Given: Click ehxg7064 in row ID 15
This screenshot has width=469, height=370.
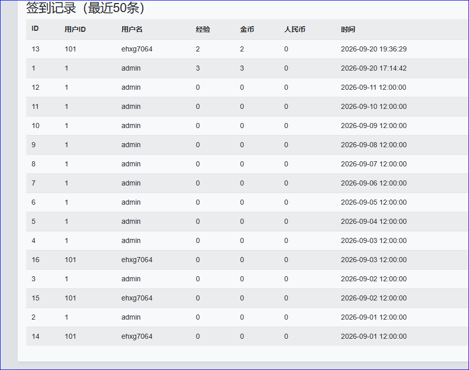Looking at the screenshot, I should tap(137, 298).
